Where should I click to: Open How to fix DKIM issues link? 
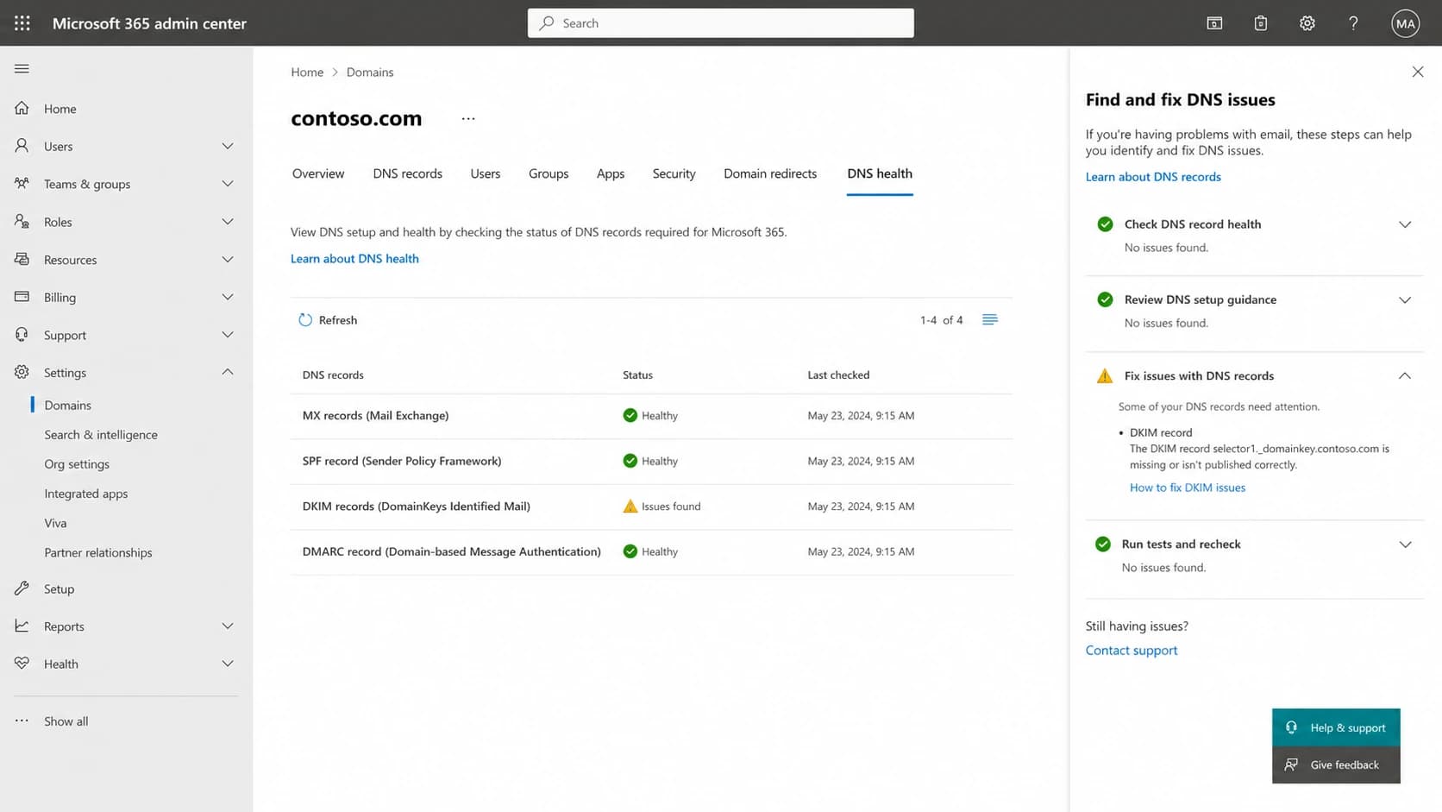[x=1188, y=488]
